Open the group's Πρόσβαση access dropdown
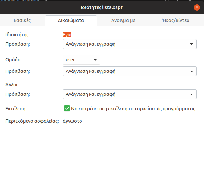204x177 pixels. [x=130, y=71]
